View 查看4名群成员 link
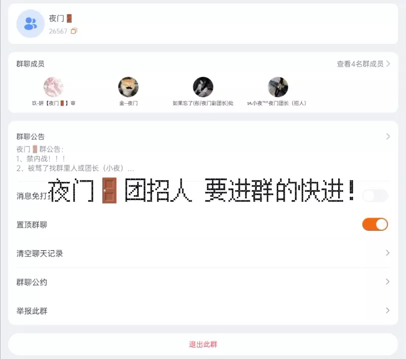The image size is (406, 359). 360,64
